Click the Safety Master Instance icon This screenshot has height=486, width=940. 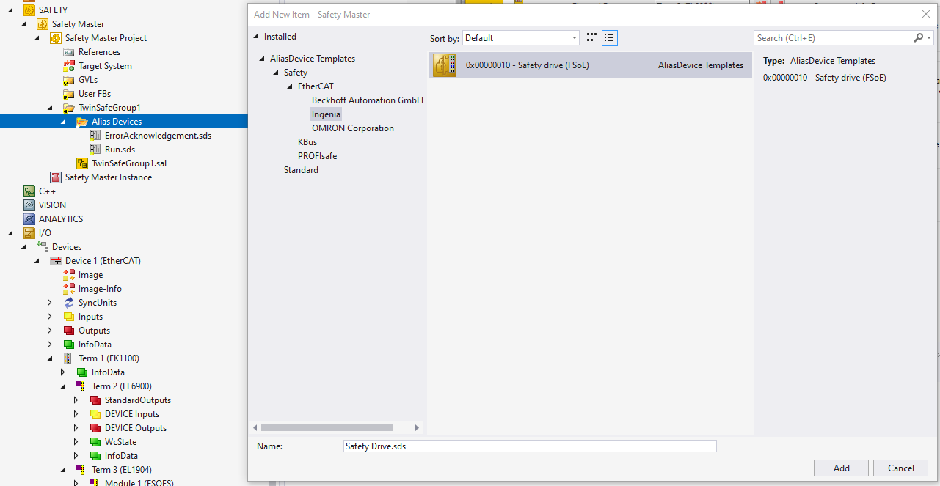tap(56, 177)
